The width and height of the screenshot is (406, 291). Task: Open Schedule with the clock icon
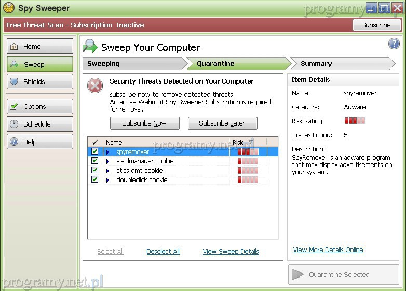(40, 124)
